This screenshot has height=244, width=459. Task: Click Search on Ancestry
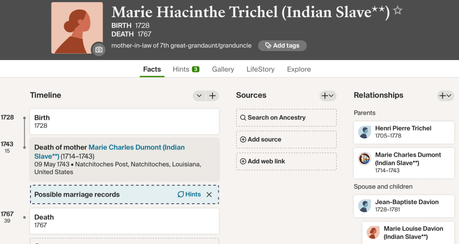[x=286, y=118]
